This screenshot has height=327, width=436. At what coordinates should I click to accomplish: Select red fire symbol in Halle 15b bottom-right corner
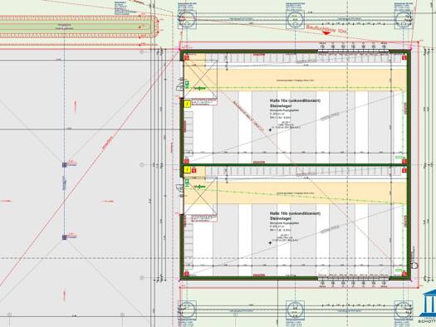point(404,274)
